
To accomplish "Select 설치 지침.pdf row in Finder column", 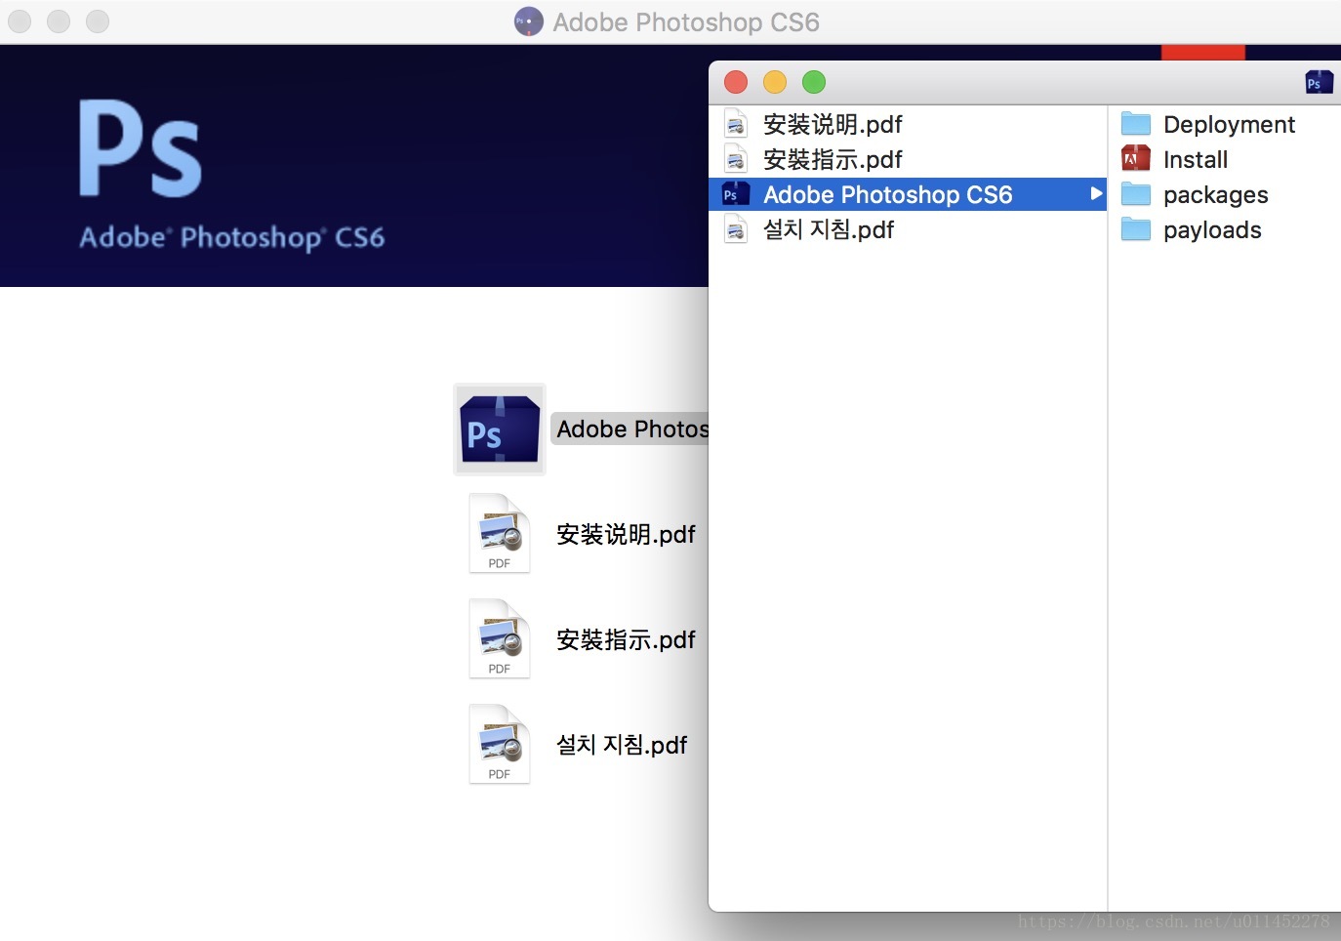I will point(908,229).
